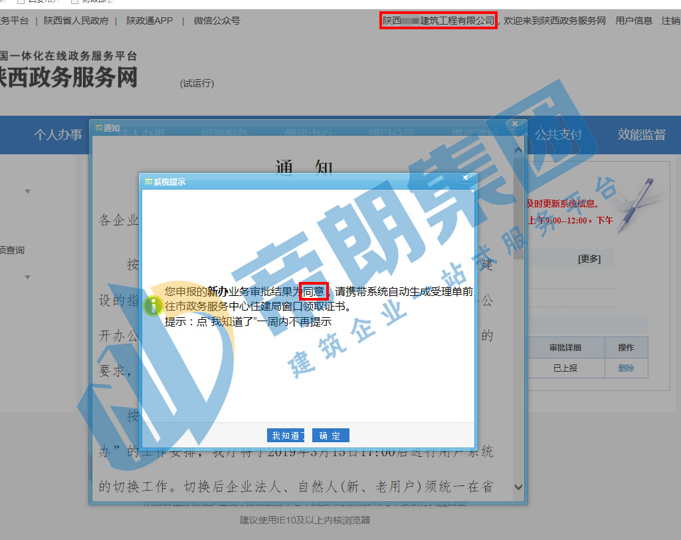Click the company name in the top bar
Image resolution: width=681 pixels, height=540 pixels.
pyautogui.click(x=438, y=21)
